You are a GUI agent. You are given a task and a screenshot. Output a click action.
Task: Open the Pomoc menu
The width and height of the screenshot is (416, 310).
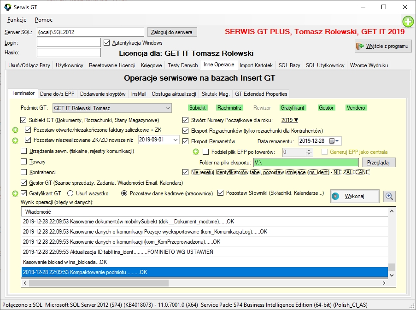point(43,20)
